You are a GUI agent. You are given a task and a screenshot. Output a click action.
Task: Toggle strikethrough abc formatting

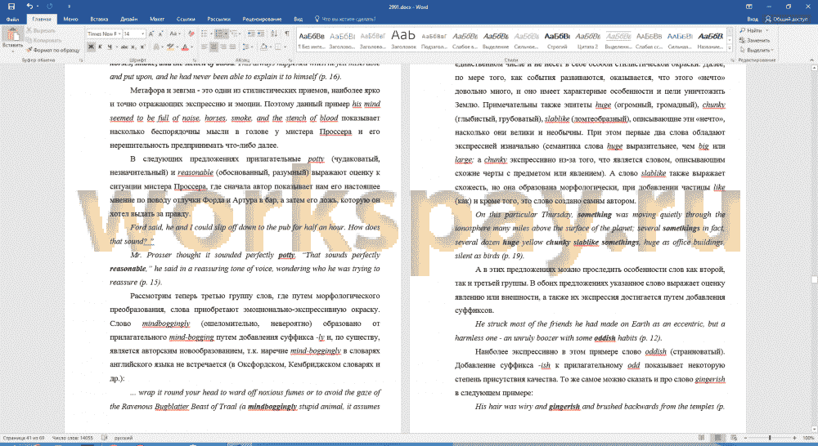coord(124,47)
